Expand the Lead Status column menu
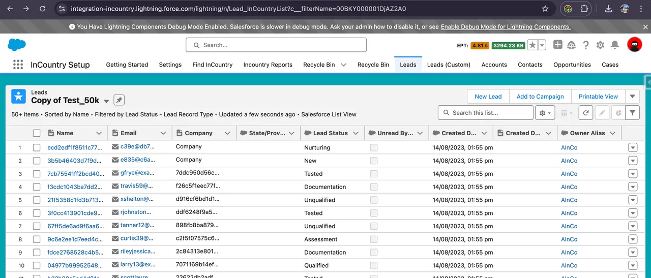The height and width of the screenshot is (278, 651). pyautogui.click(x=356, y=133)
